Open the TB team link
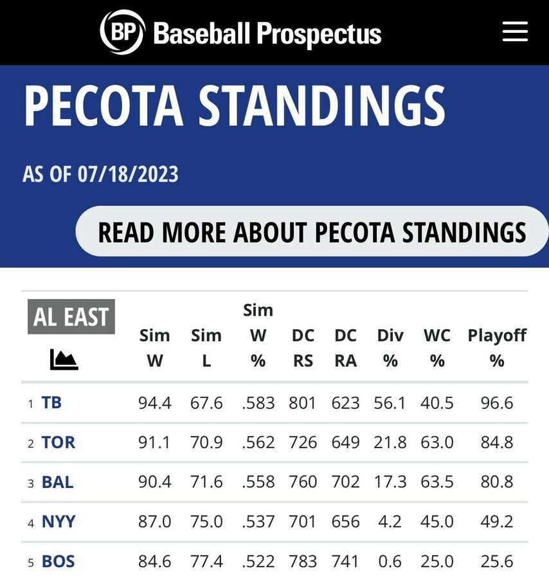This screenshot has height=578, width=549. (x=51, y=402)
